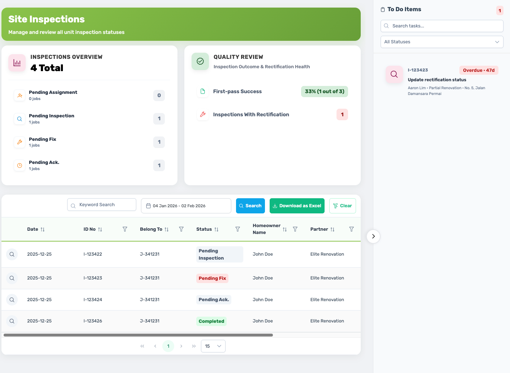Click the Pending Fix wrench icon

[20, 142]
